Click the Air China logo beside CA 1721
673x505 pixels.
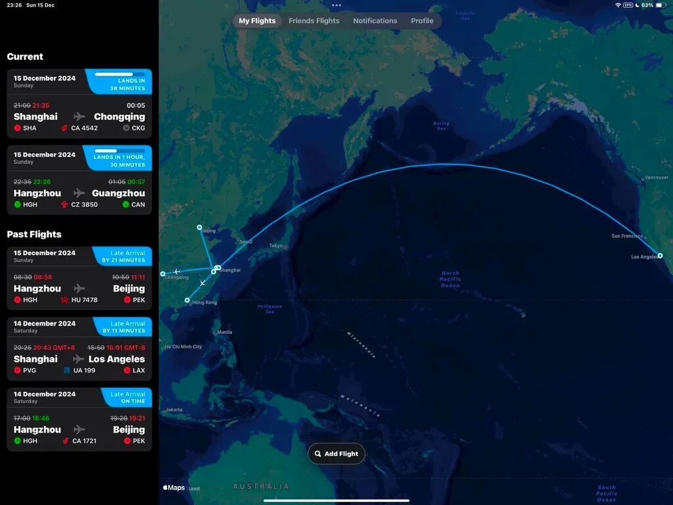pyautogui.click(x=66, y=441)
